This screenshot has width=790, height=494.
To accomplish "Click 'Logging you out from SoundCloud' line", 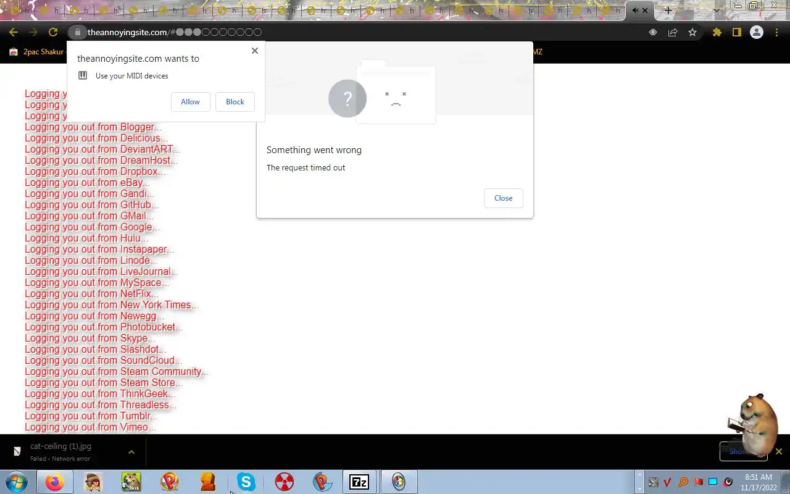I will (104, 361).
